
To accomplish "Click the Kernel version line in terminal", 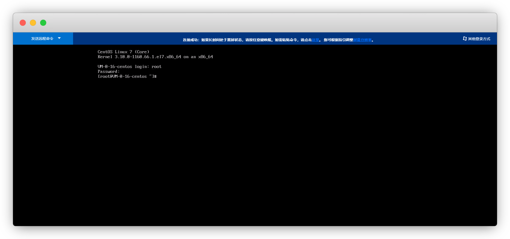I will click(x=155, y=57).
